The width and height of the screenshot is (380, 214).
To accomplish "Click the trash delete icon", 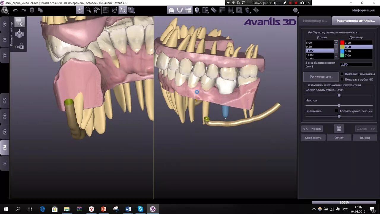I will tap(32, 10).
